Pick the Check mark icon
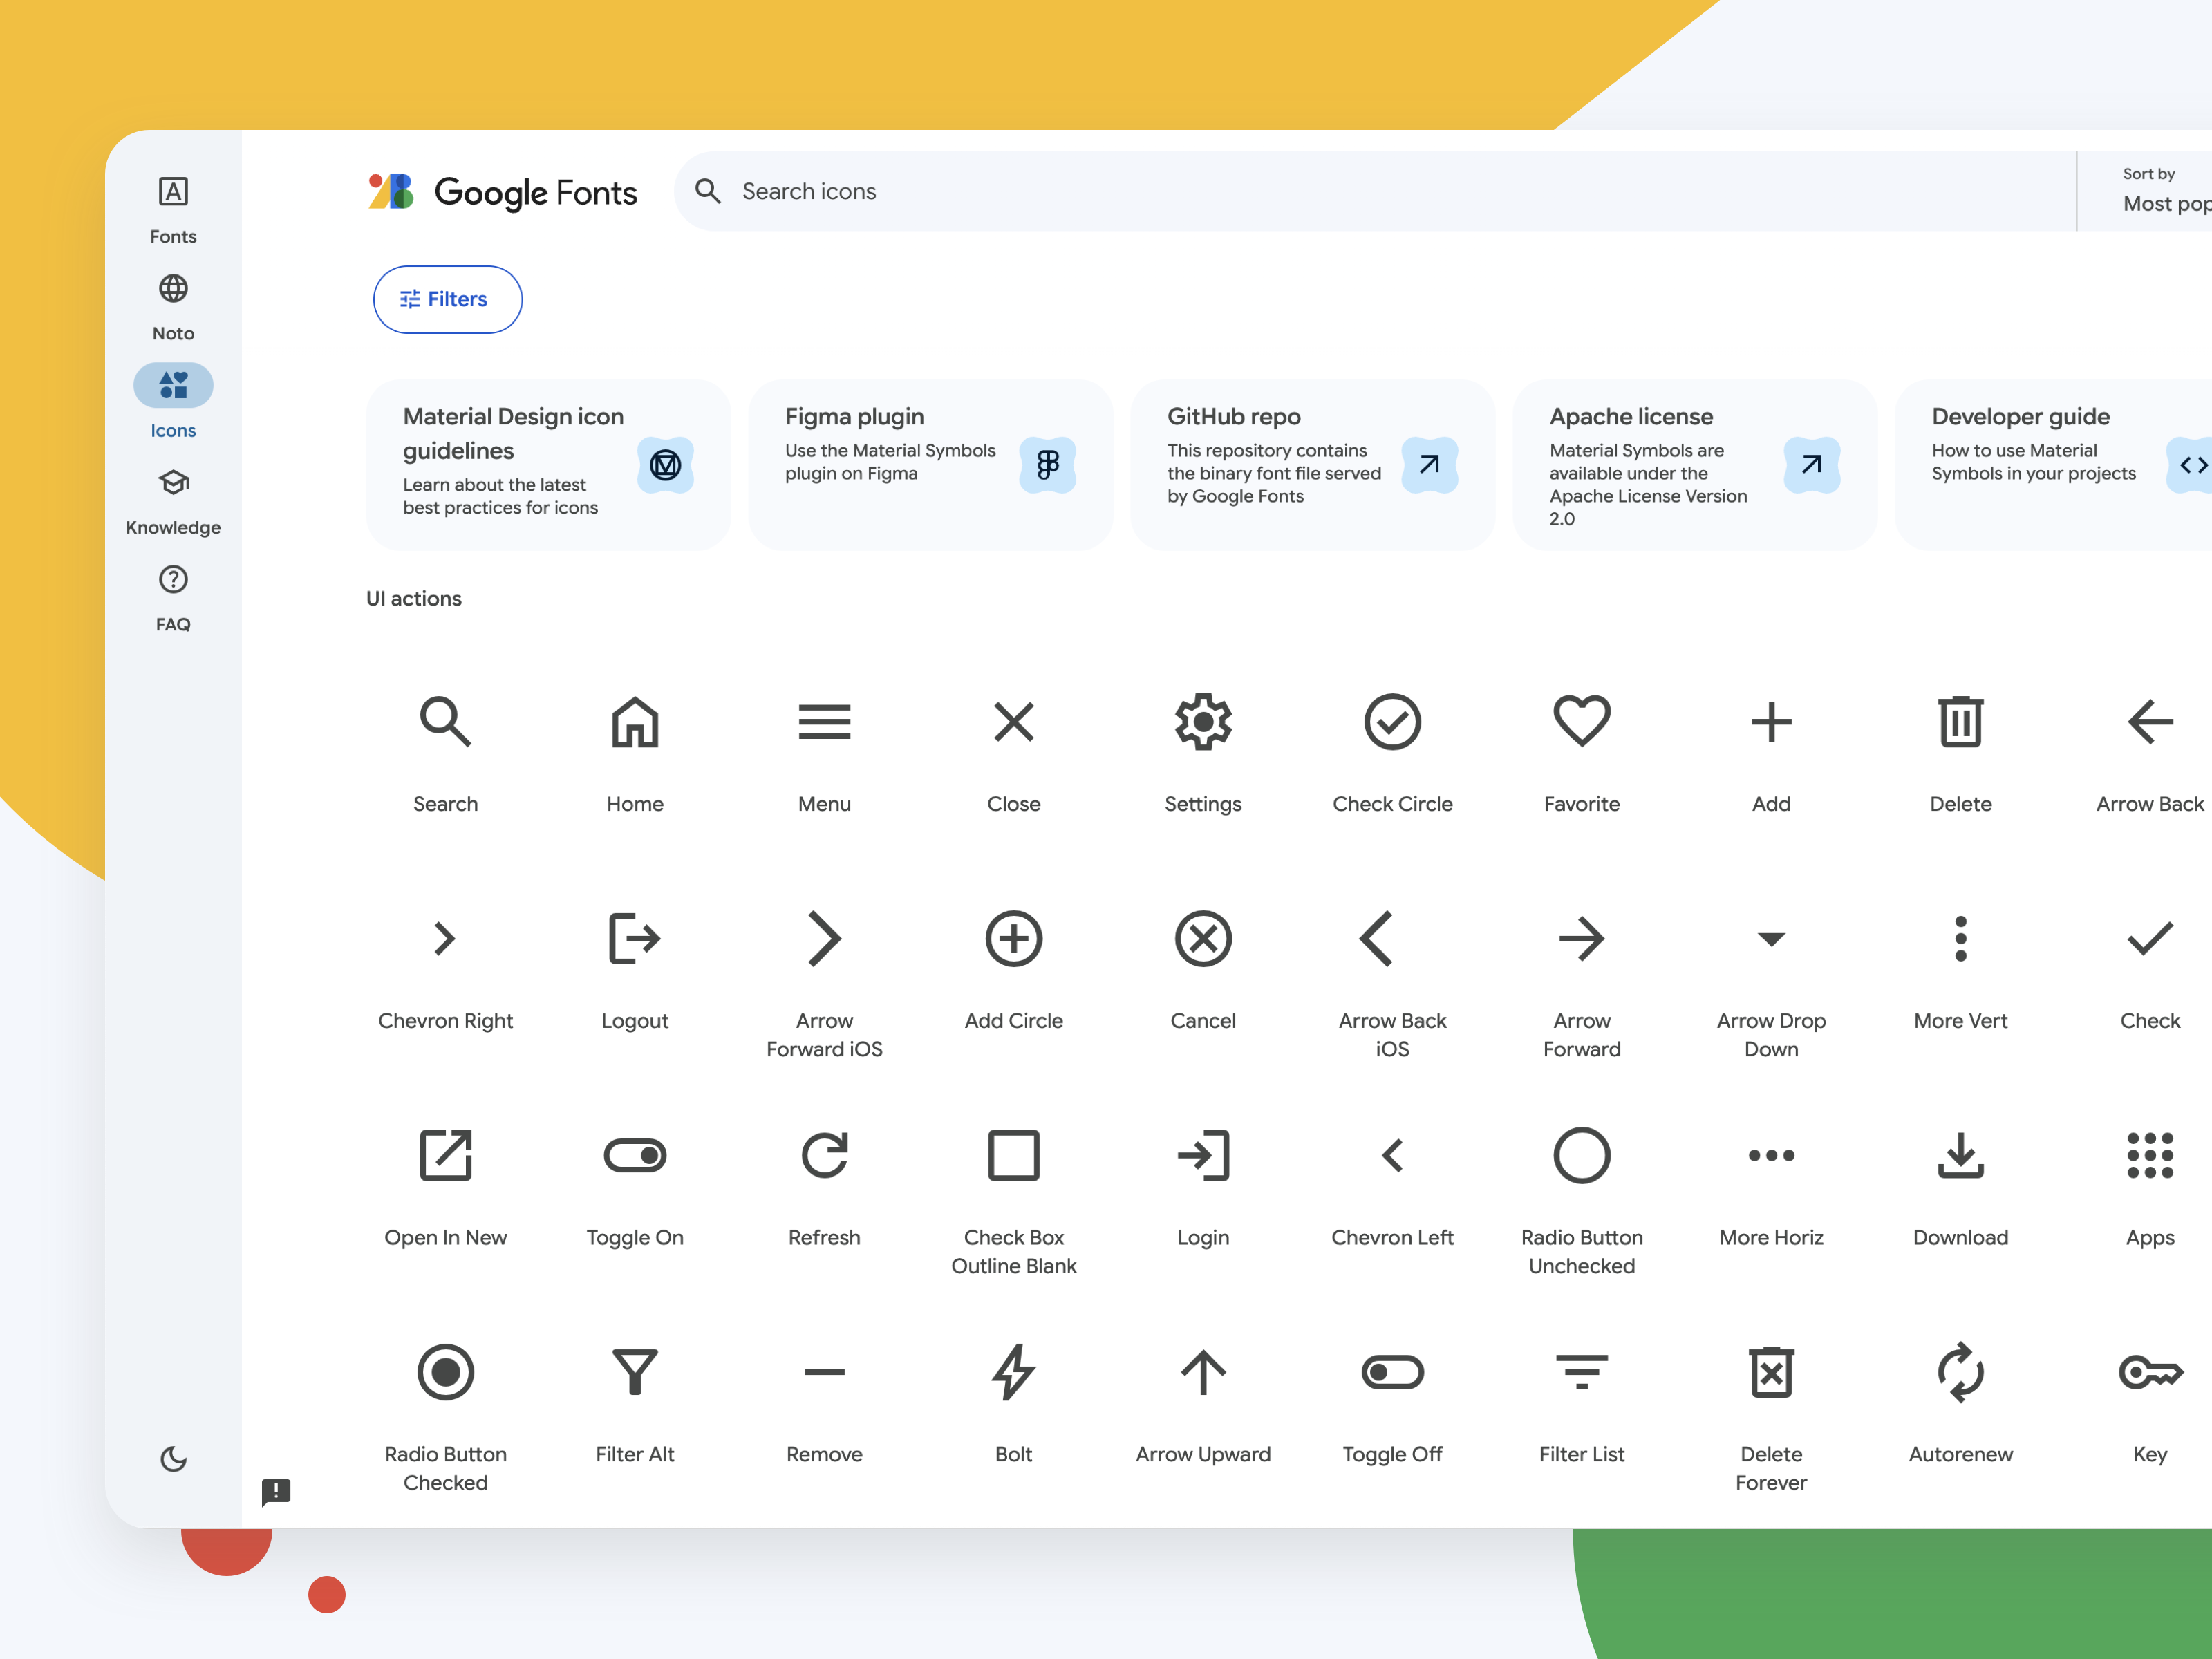This screenshot has width=2212, height=1659. 2150,938
